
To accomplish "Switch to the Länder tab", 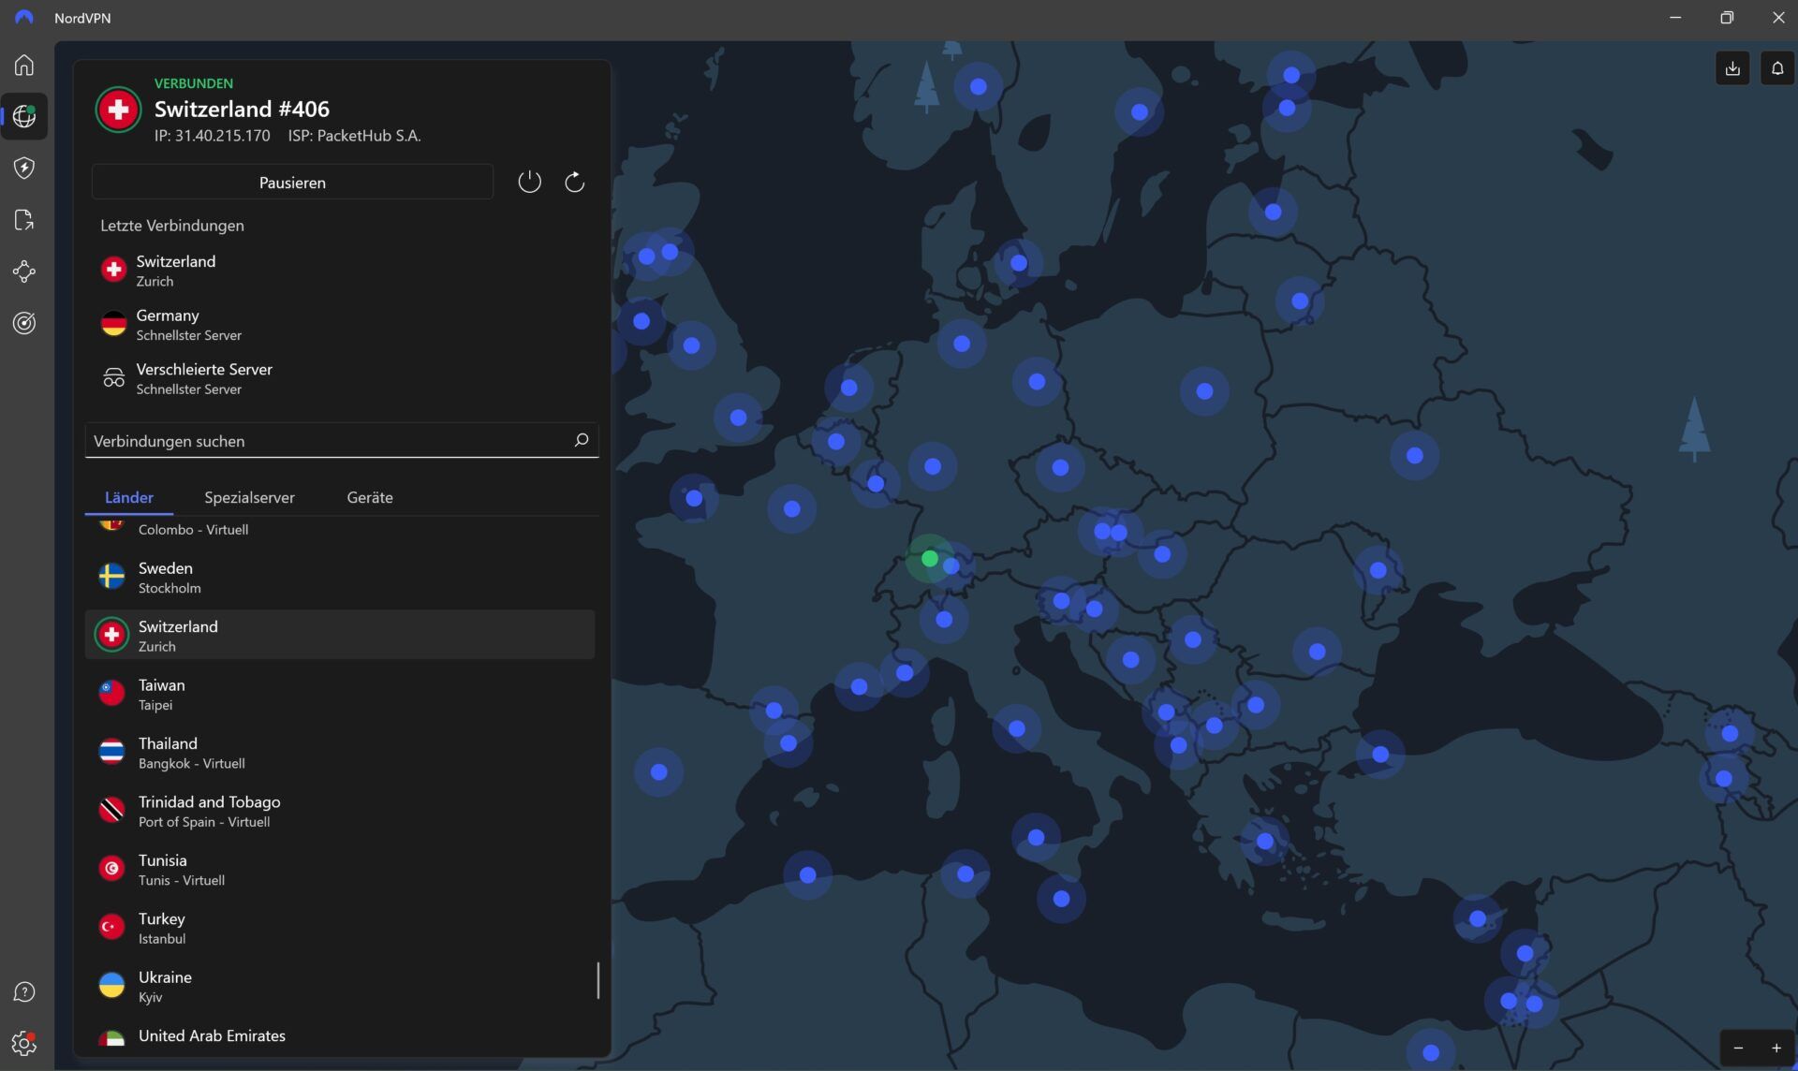I will click(128, 497).
